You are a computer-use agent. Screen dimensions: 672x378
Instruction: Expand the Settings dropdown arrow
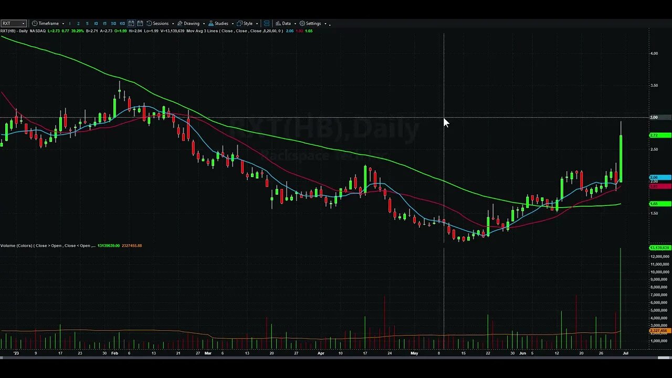pos(325,24)
